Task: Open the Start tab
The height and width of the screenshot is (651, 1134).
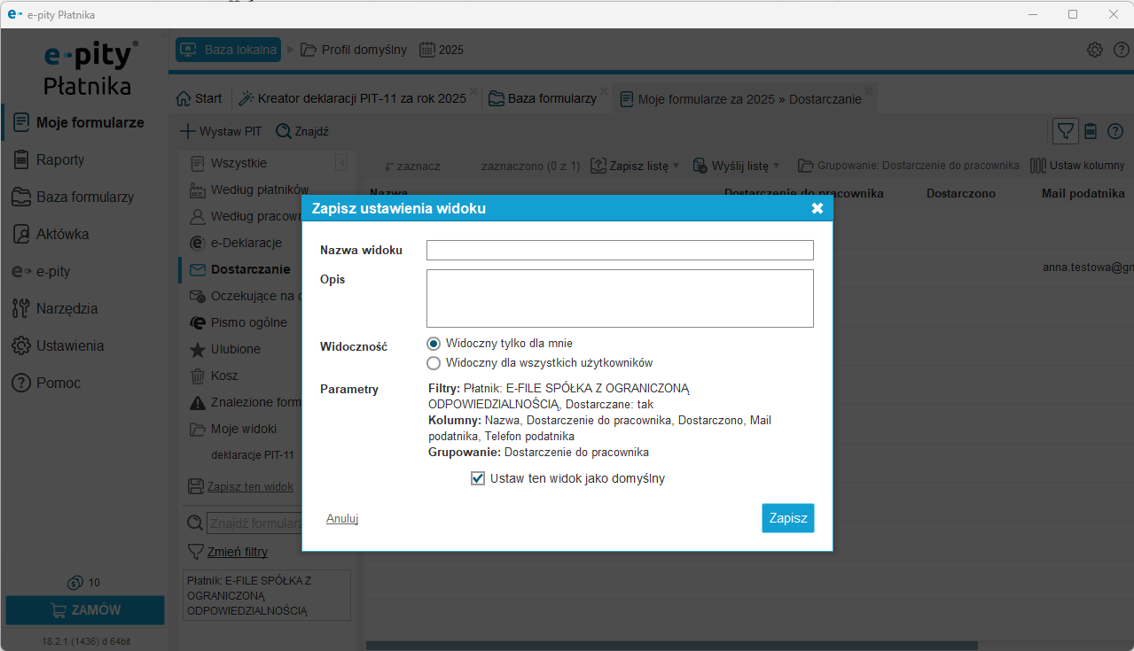Action: pyautogui.click(x=199, y=98)
